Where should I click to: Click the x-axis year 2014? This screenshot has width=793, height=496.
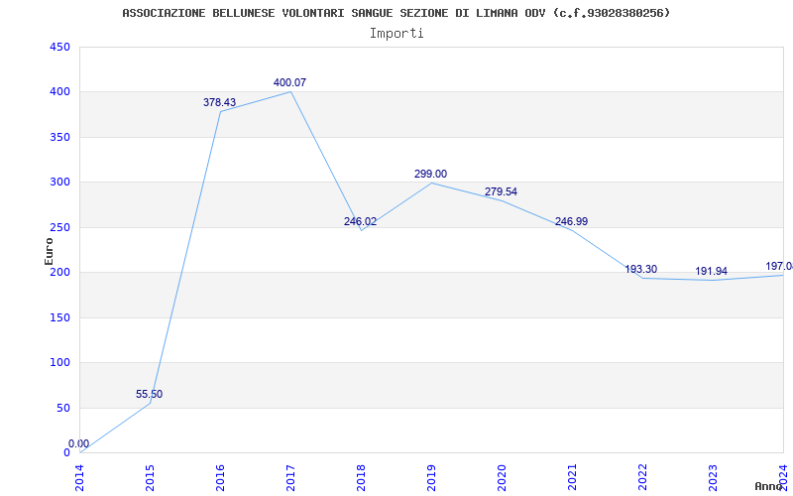tap(79, 478)
